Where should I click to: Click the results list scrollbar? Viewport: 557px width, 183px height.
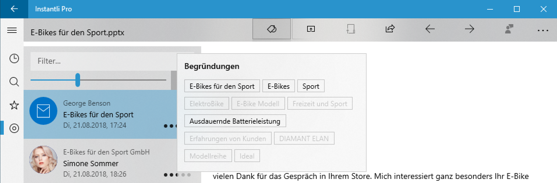pos(174,80)
